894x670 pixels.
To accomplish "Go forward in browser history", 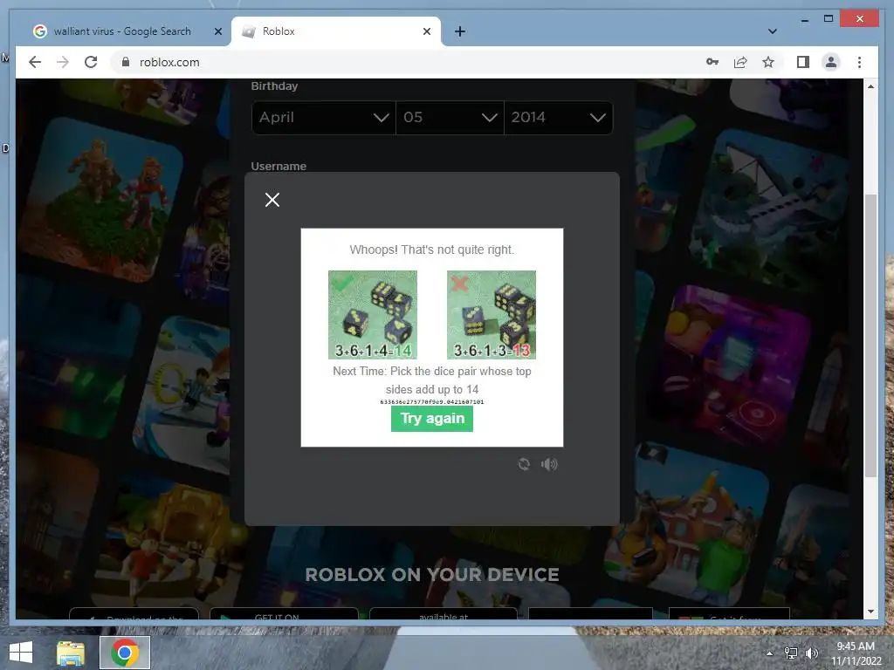I will pos(63,62).
